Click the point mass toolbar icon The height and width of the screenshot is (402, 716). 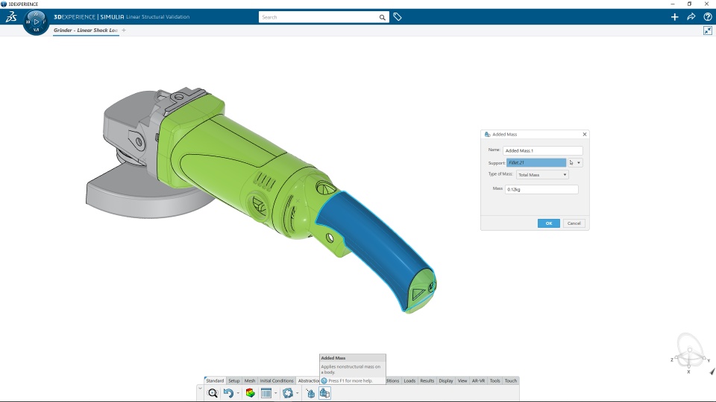pyautogui.click(x=310, y=393)
